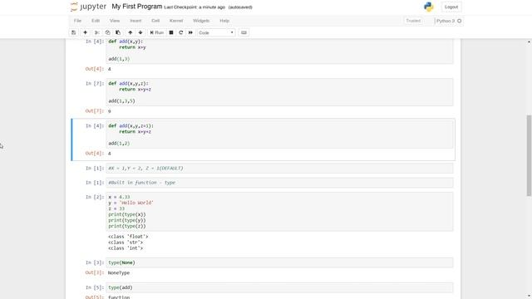Click the Python logo icon
Viewport: 532px width, 299px height.
coord(429,7)
